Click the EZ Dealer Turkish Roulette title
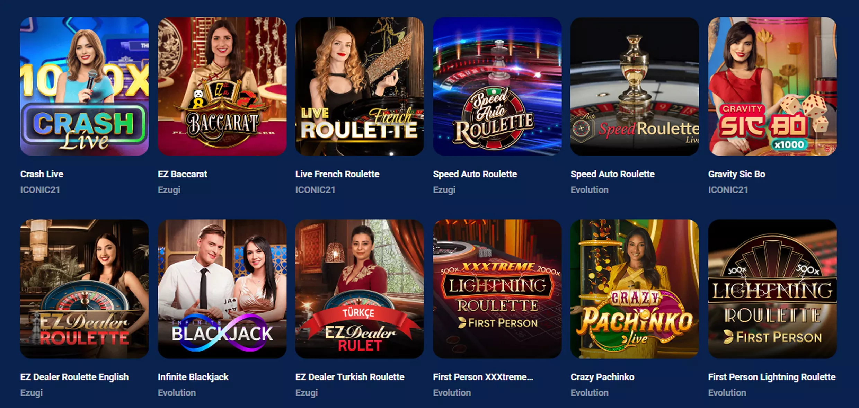Screen dimensions: 859x408 pos(350,377)
